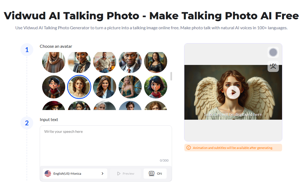303x183 pixels.
Task: Play the talking photo preview video
Action: 233,92
